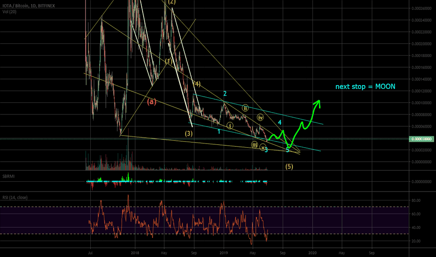Screen dimensions: 436x257
Task: Click the green projected price arrow drawing
Action: (294, 125)
